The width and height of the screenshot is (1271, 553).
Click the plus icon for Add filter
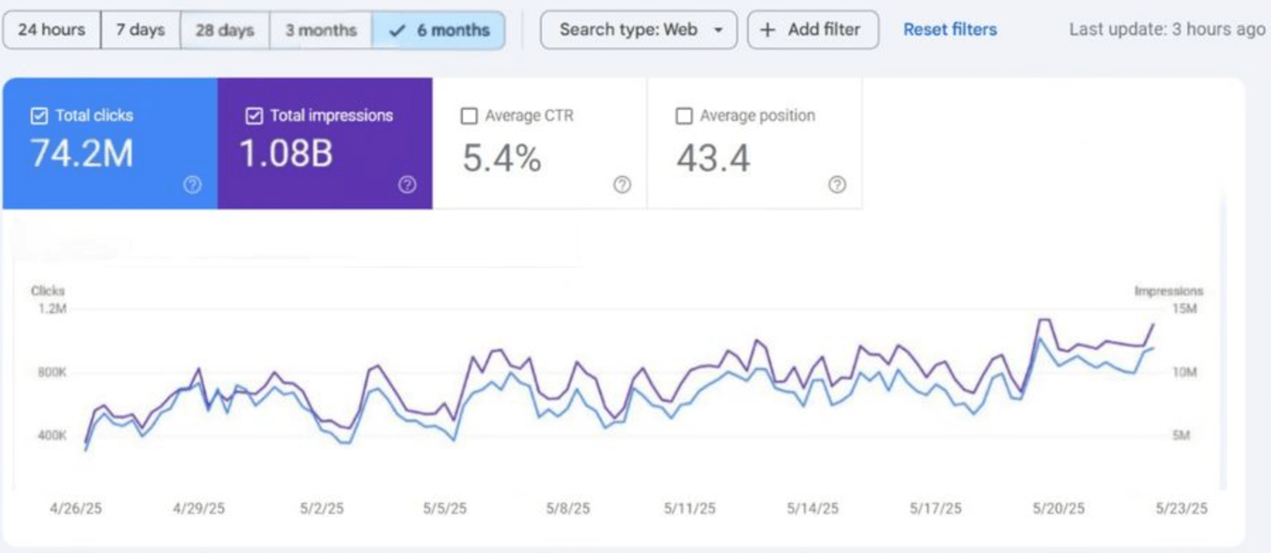768,30
